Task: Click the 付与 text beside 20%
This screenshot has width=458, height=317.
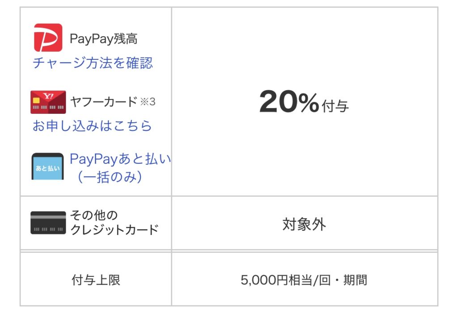Action: 335,106
